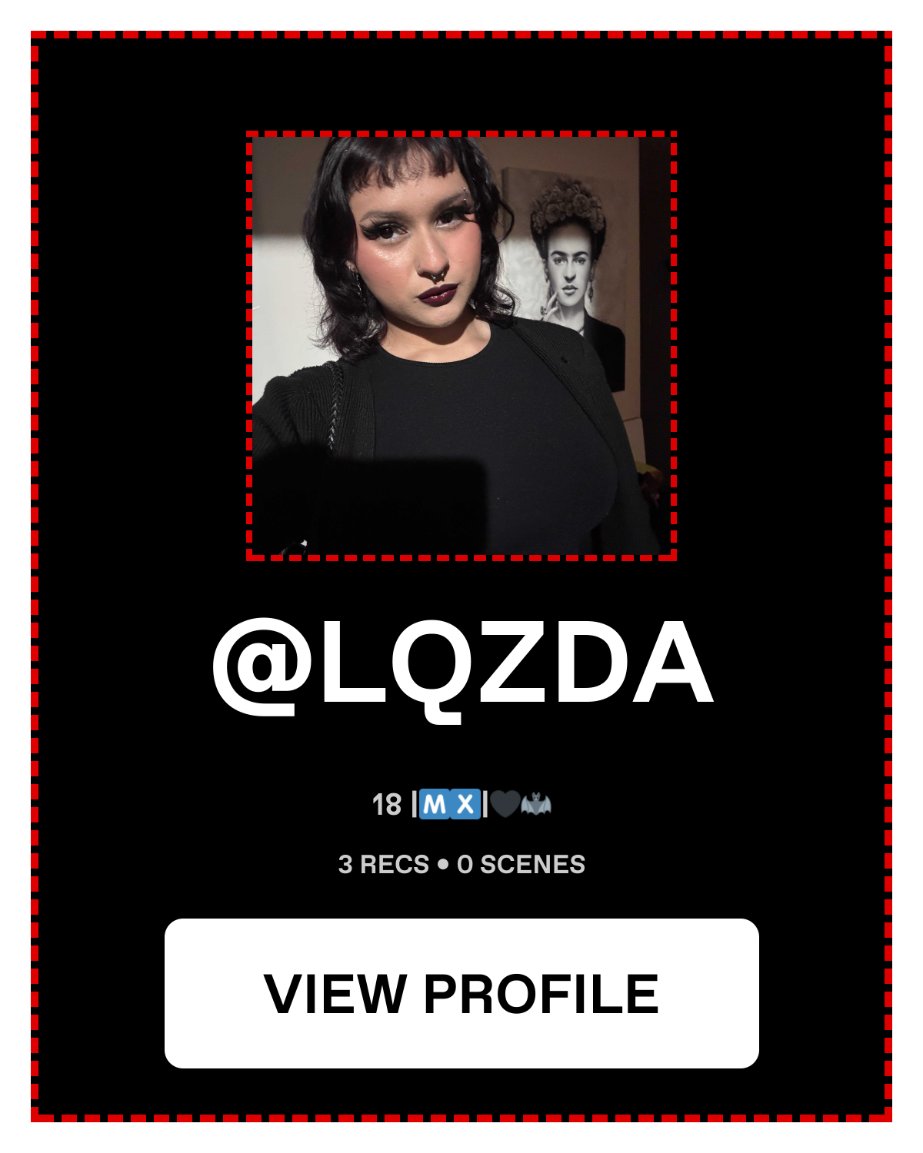
Task: Click the red dashed border around photo
Action: (x=461, y=134)
